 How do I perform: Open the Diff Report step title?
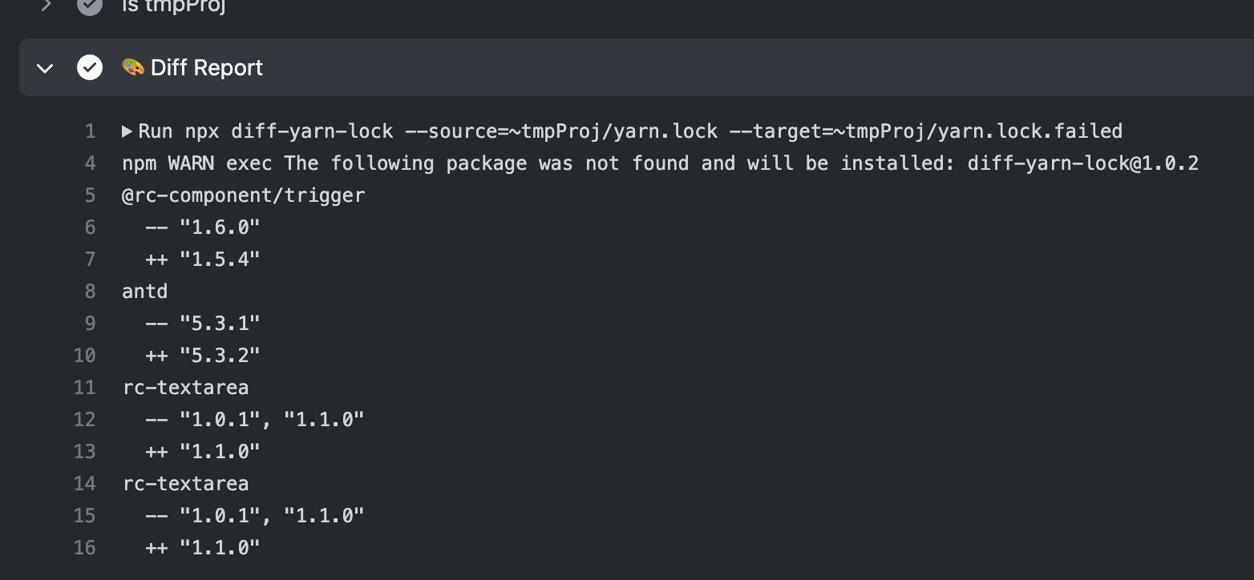(x=207, y=68)
